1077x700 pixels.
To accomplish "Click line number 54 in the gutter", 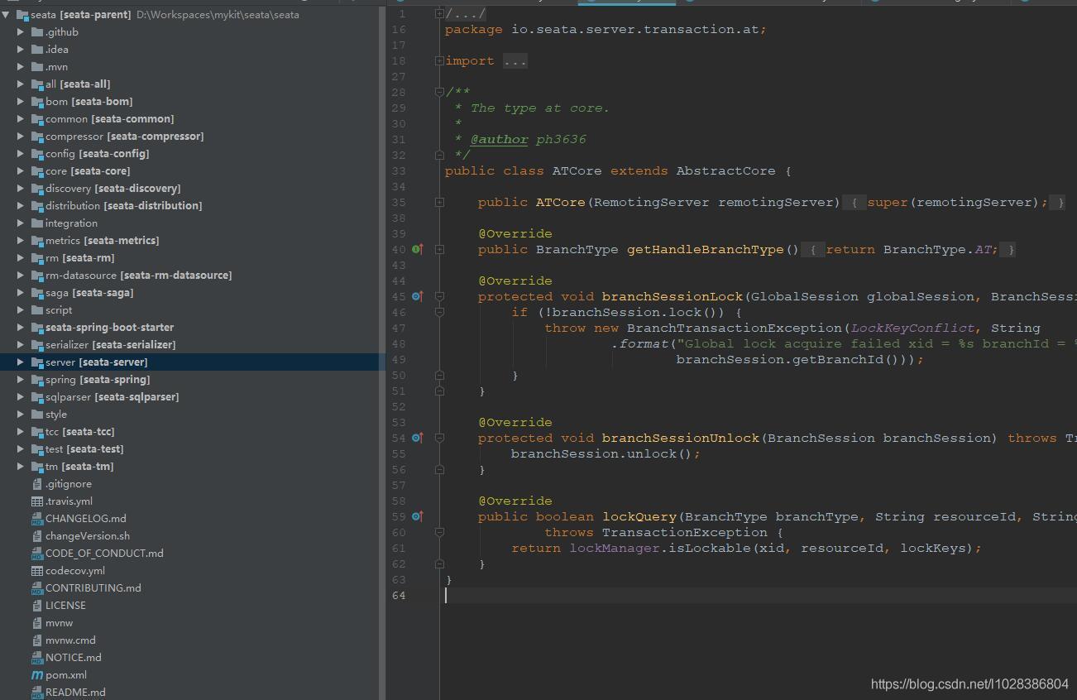I will point(399,438).
